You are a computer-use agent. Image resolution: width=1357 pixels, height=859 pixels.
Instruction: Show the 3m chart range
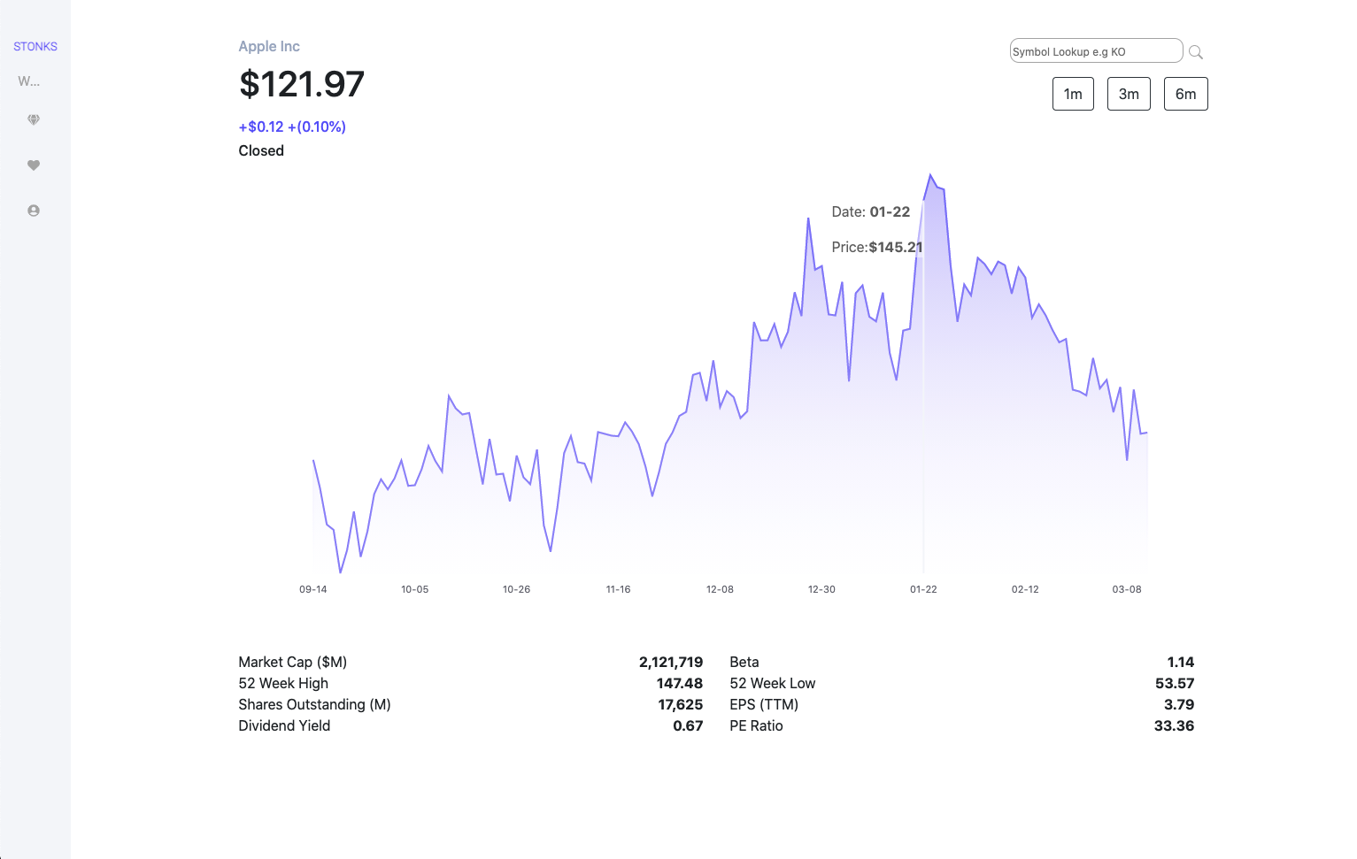[1129, 94]
